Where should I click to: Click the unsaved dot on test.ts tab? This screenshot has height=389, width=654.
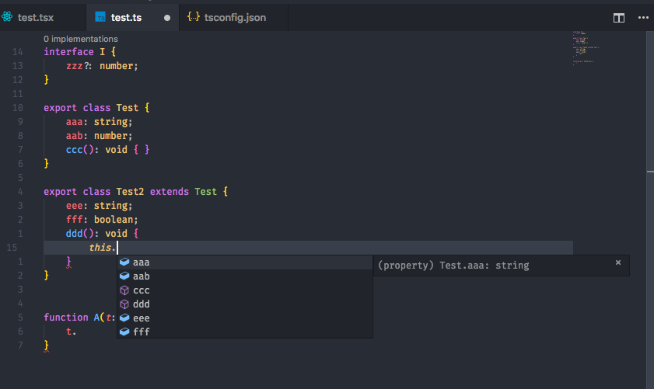point(167,18)
